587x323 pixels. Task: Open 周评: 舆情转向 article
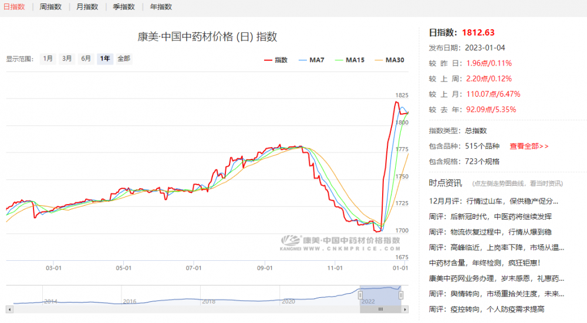point(497,294)
